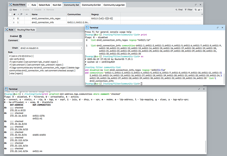
Task: Click the Disable button
Action: (37, 10)
